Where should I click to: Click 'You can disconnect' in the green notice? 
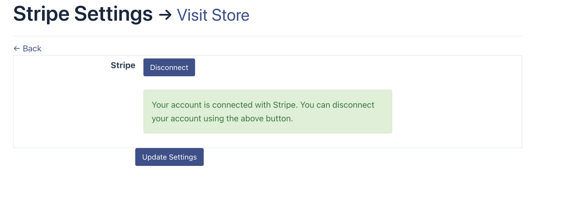337,105
